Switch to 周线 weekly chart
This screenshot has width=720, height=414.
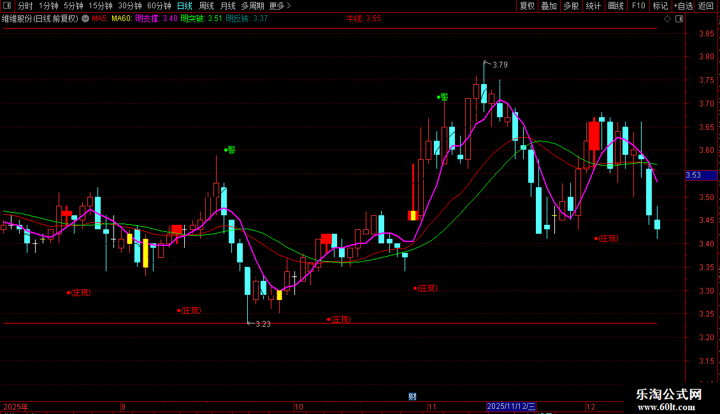click(x=206, y=6)
